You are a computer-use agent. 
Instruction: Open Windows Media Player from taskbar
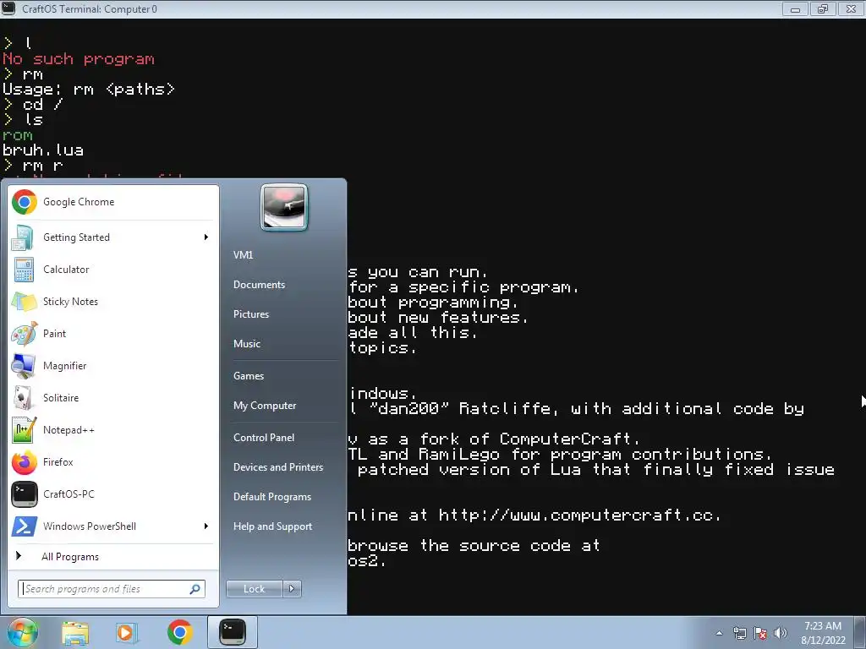(127, 632)
